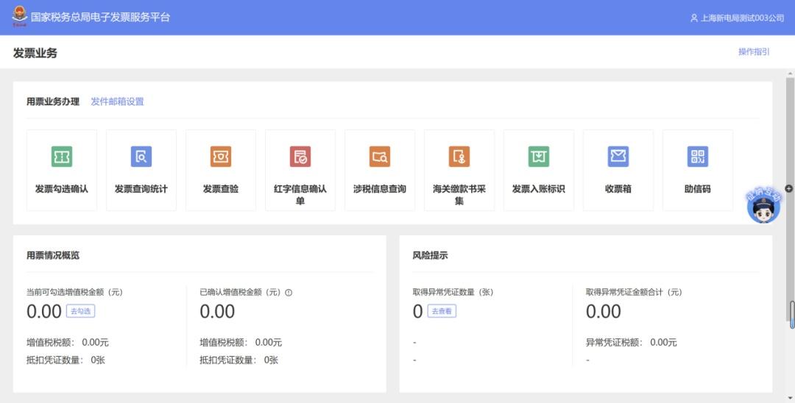Click 取得异常凭证金额合计（元） label
This screenshot has width=795, height=403.
pos(635,292)
